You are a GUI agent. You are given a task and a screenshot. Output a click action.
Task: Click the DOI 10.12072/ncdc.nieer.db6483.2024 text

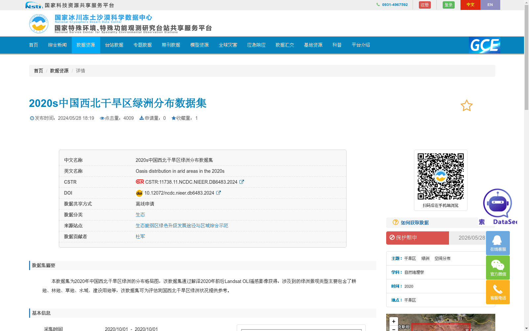coord(179,193)
